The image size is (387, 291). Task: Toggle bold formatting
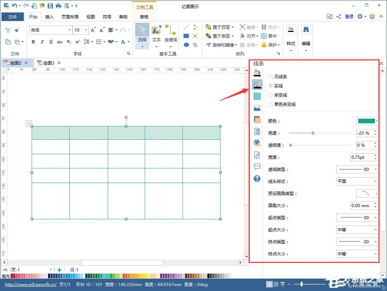click(33, 42)
